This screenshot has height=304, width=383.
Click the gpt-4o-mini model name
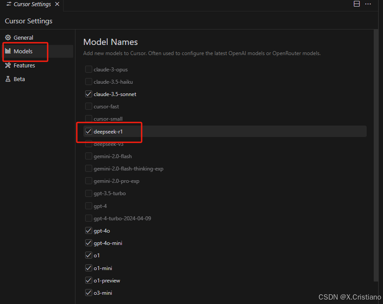pyautogui.click(x=108, y=243)
